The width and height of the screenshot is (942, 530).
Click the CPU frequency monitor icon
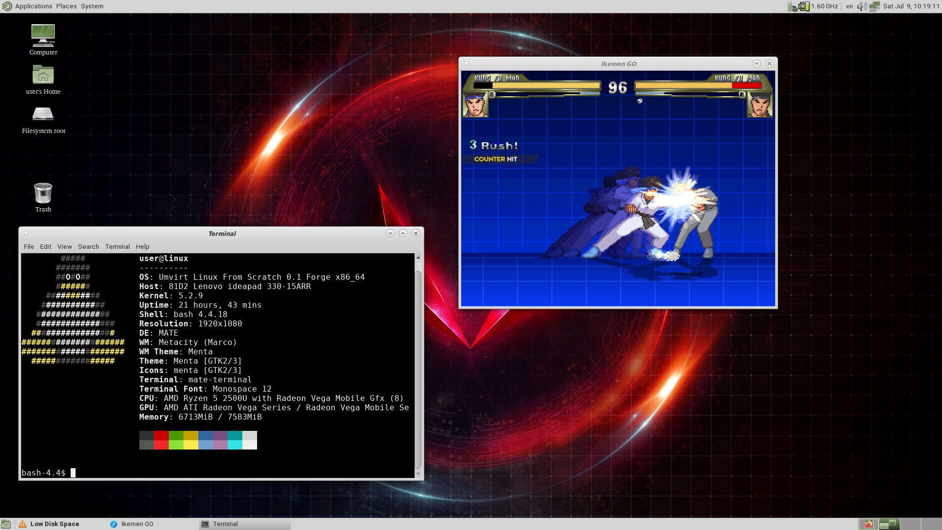click(x=804, y=6)
